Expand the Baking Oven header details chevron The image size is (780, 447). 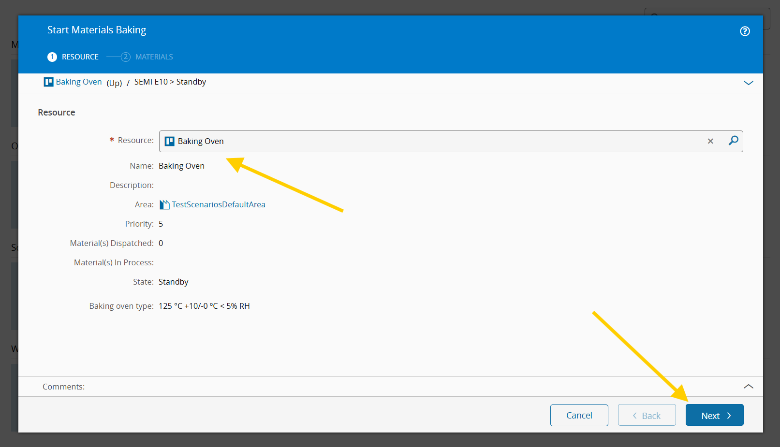[x=748, y=83]
